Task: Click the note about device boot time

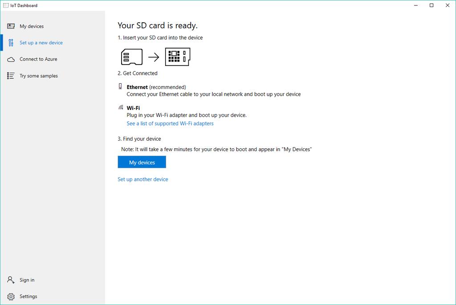Action: [x=216, y=150]
